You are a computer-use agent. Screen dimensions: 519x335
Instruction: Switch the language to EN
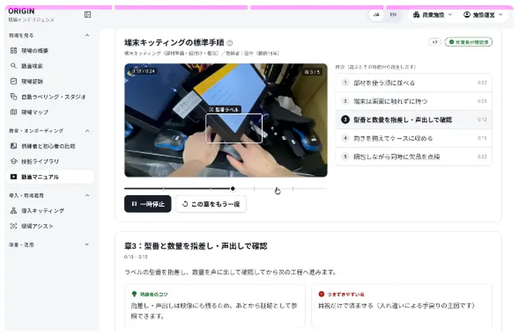[393, 14]
